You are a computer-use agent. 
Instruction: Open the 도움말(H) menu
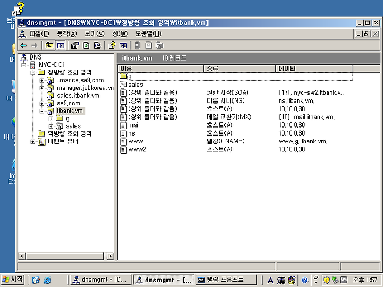[x=148, y=33]
